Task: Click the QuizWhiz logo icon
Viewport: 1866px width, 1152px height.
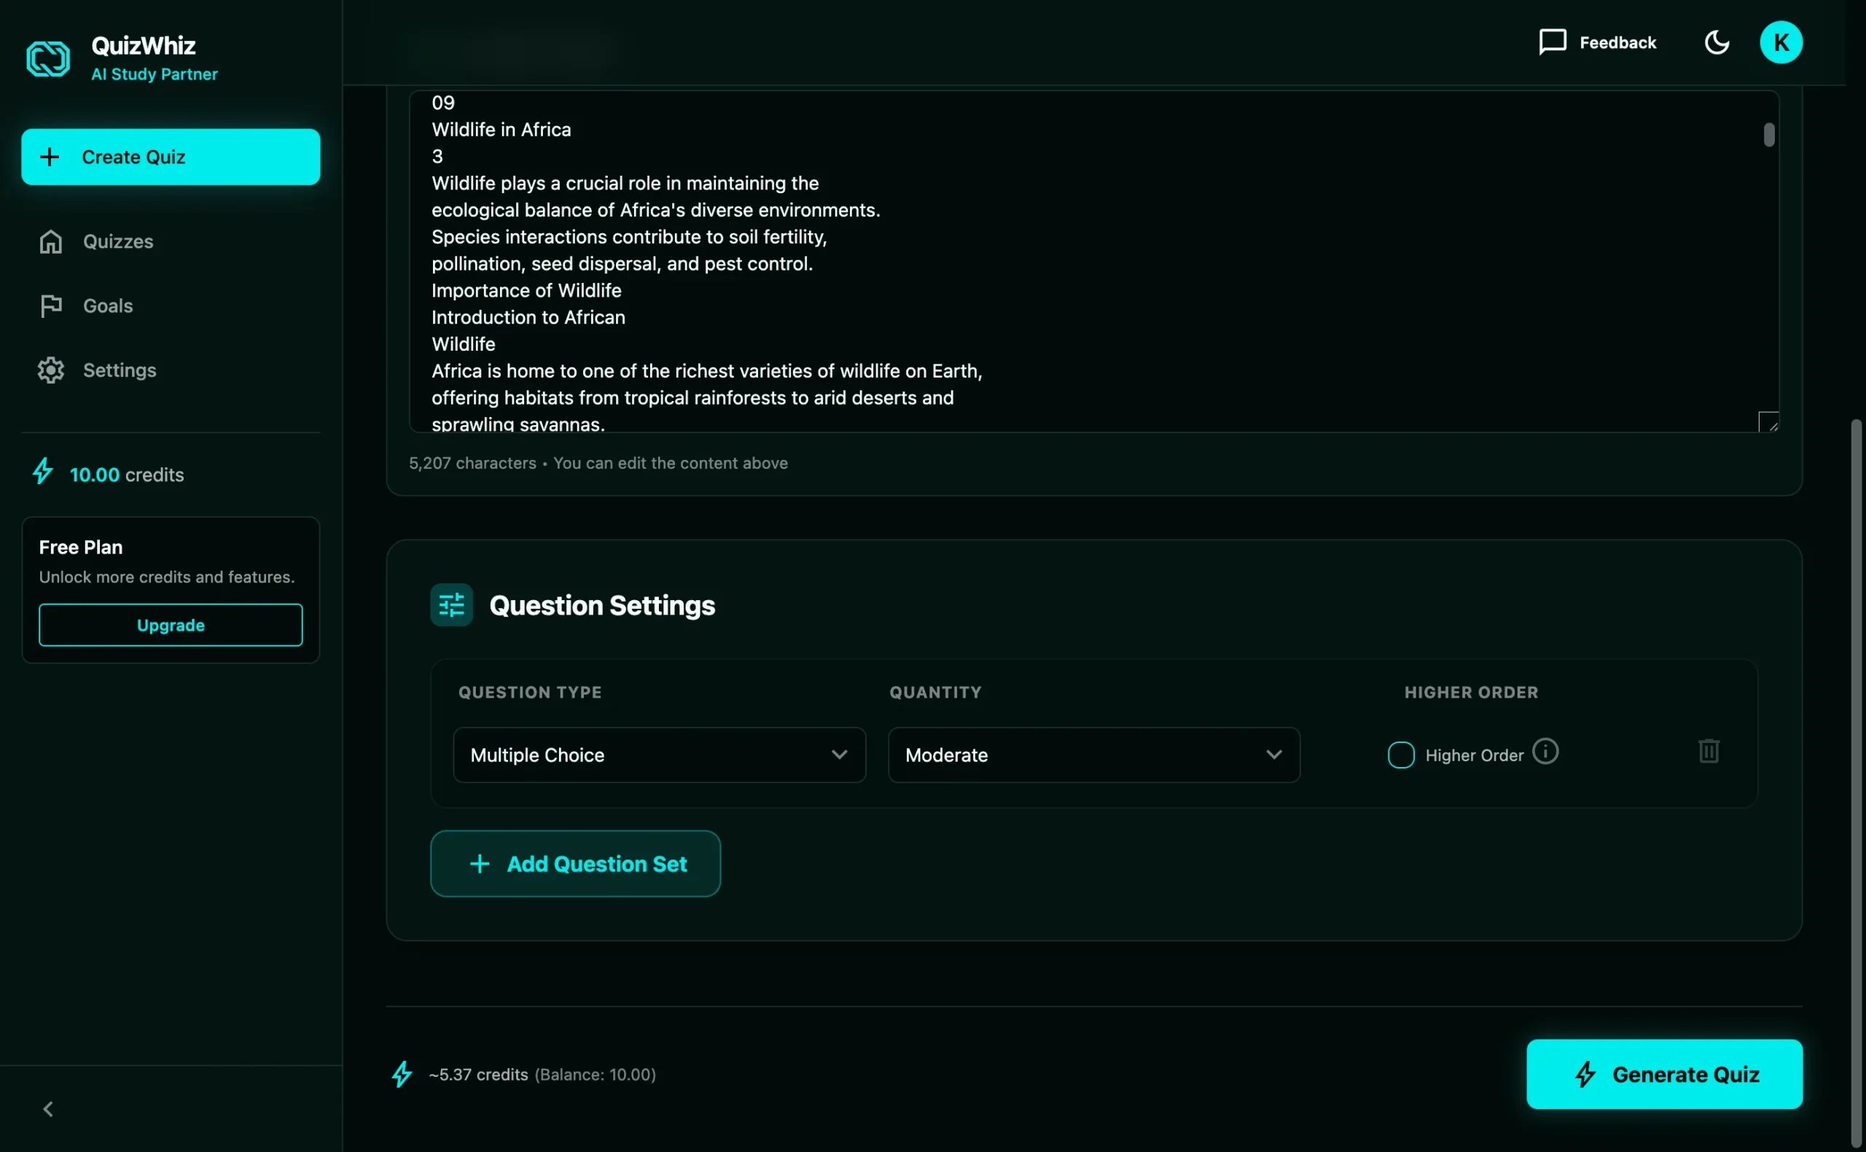Action: pos(48,58)
